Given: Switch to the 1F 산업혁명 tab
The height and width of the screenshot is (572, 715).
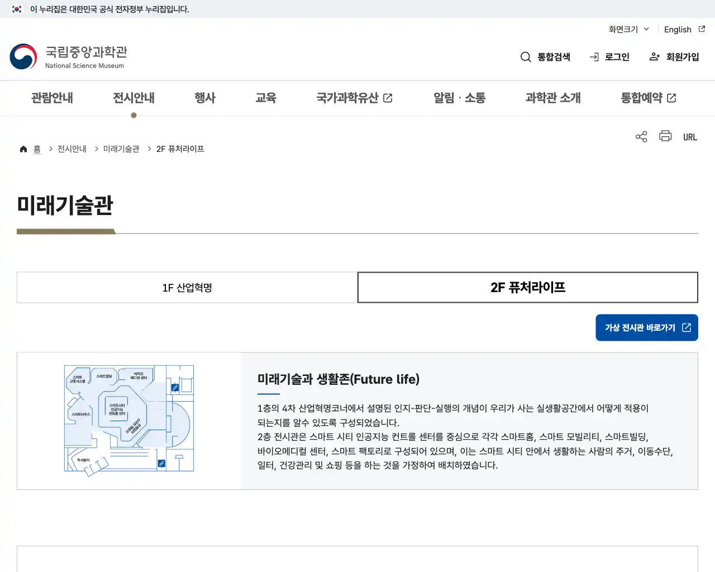Looking at the screenshot, I should 187,287.
